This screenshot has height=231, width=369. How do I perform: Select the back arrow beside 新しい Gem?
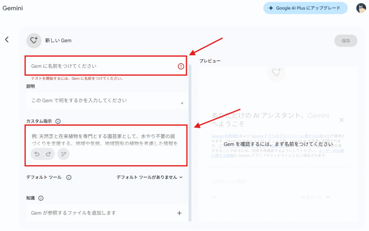tap(6, 39)
